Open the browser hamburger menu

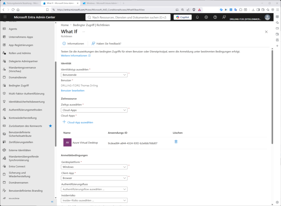tap(278, 10)
